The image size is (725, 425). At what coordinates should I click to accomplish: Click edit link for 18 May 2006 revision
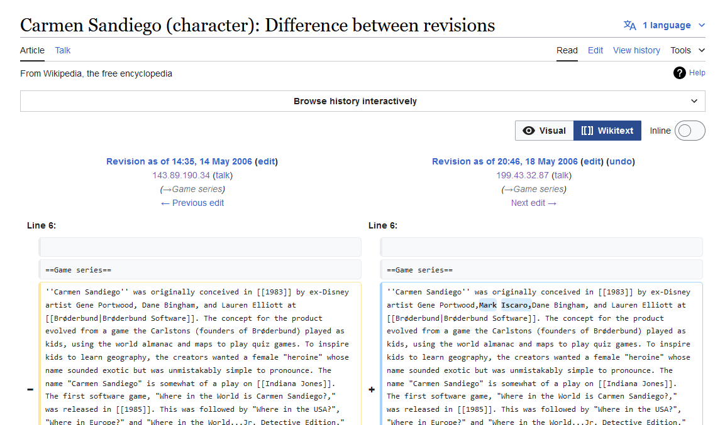click(592, 161)
